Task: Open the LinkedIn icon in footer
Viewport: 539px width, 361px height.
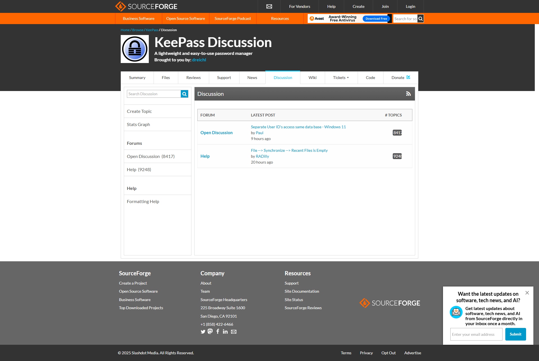Action: [225, 332]
